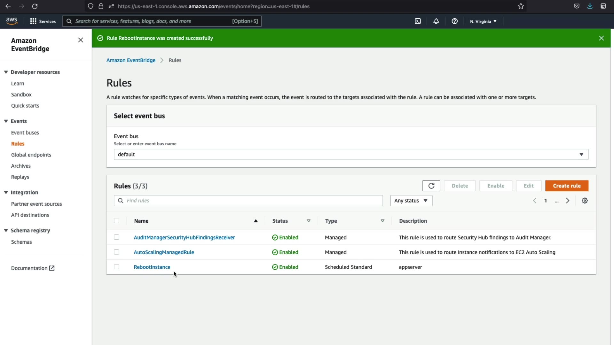This screenshot has width=614, height=345.
Task: Check the RebootInstance rule checkbox
Action: 116,267
